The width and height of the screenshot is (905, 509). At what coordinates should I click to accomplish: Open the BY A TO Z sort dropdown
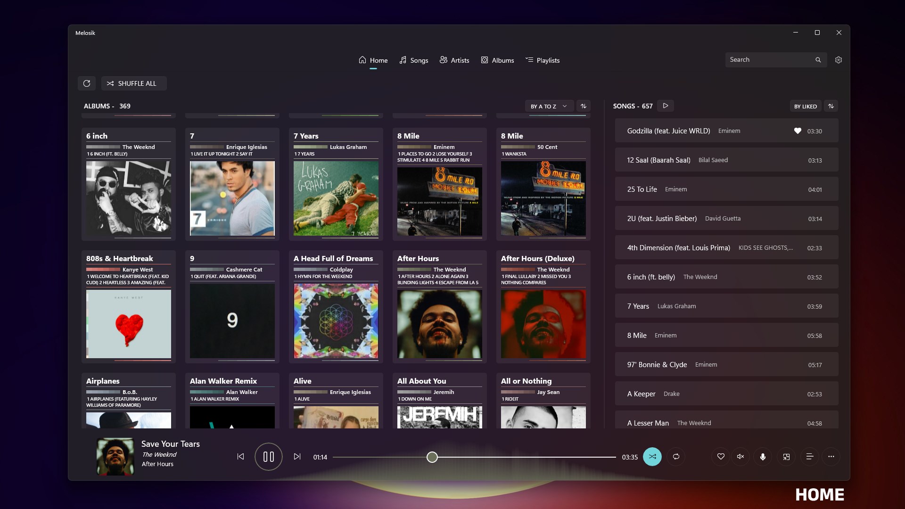pyautogui.click(x=549, y=106)
